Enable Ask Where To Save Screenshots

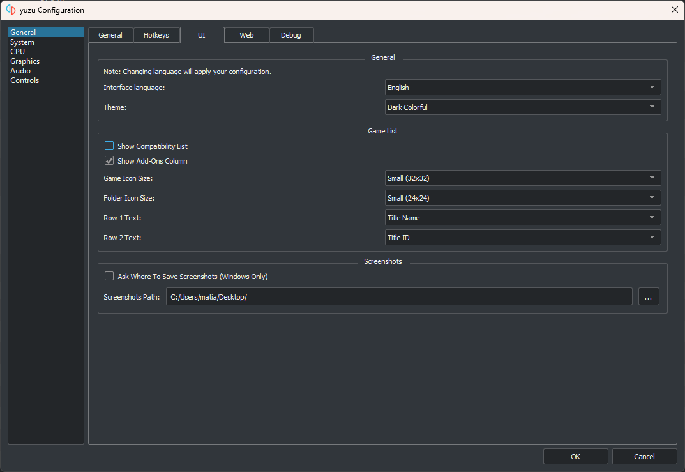tap(109, 277)
